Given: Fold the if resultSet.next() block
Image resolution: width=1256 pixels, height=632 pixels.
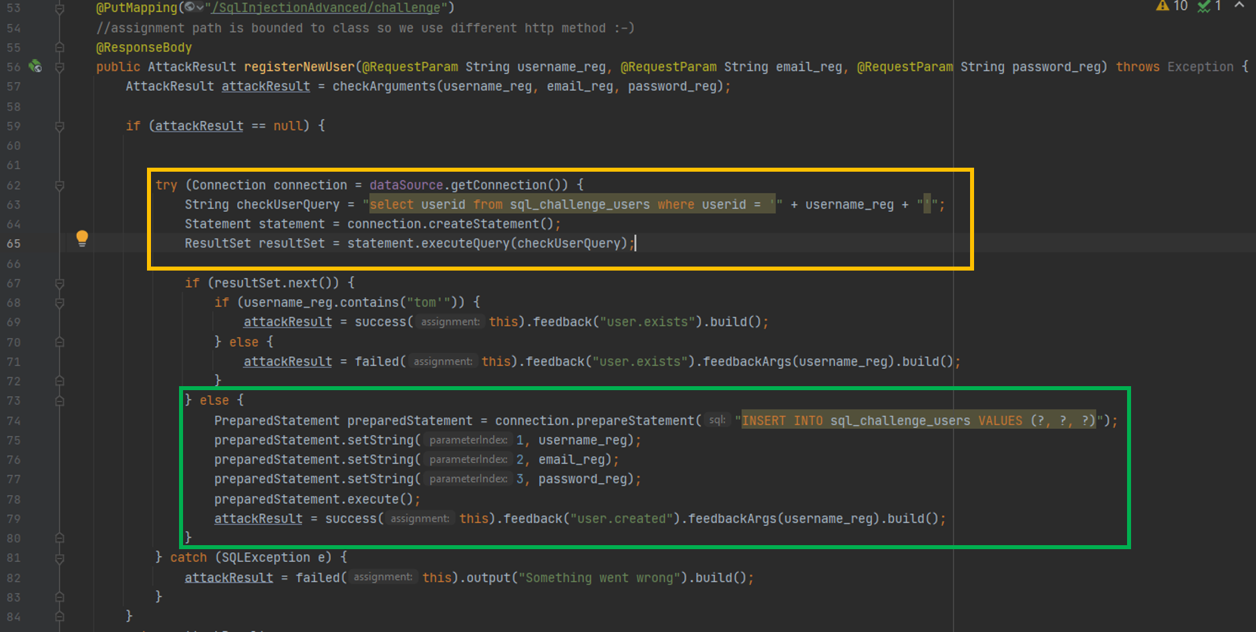Looking at the screenshot, I should (x=59, y=283).
